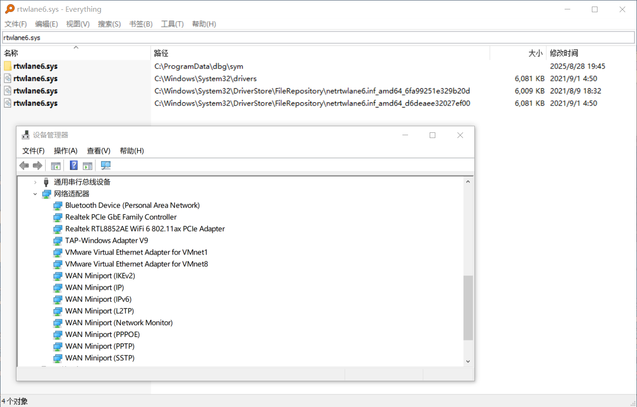637x407 pixels.
Task: Select Realtek RTL8852AE WiFi 6 802.11ax PCIe Adapter
Action: [145, 229]
